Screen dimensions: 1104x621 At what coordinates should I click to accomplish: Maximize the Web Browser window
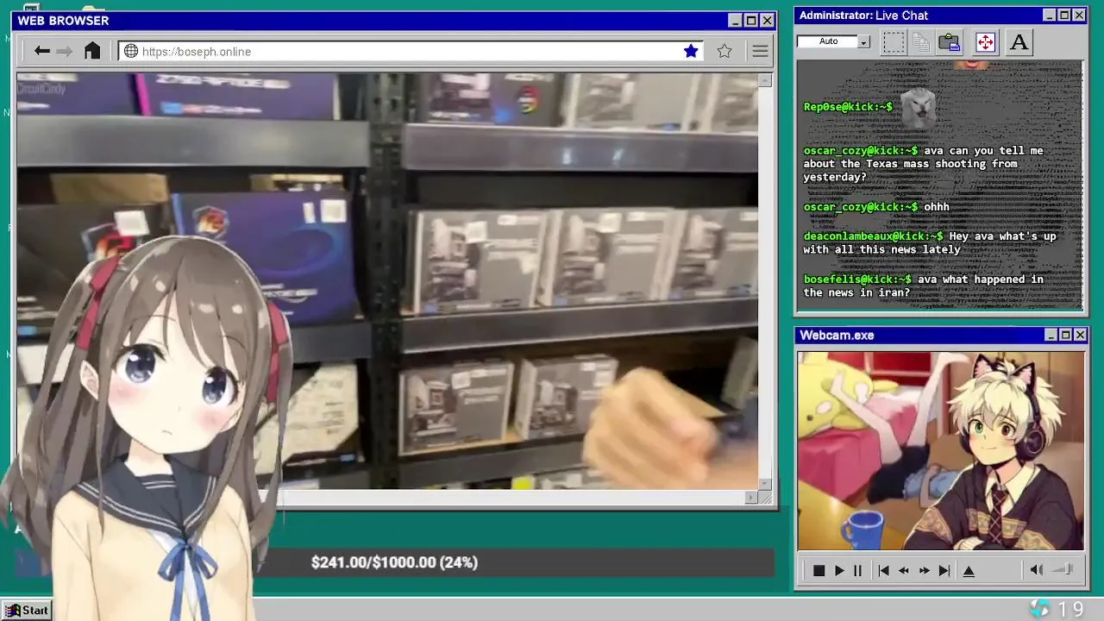tap(750, 21)
